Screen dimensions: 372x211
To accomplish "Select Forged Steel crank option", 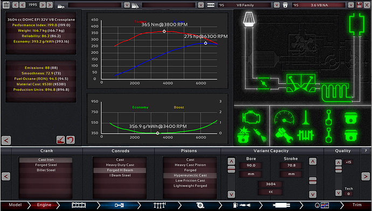I will click(x=46, y=165).
